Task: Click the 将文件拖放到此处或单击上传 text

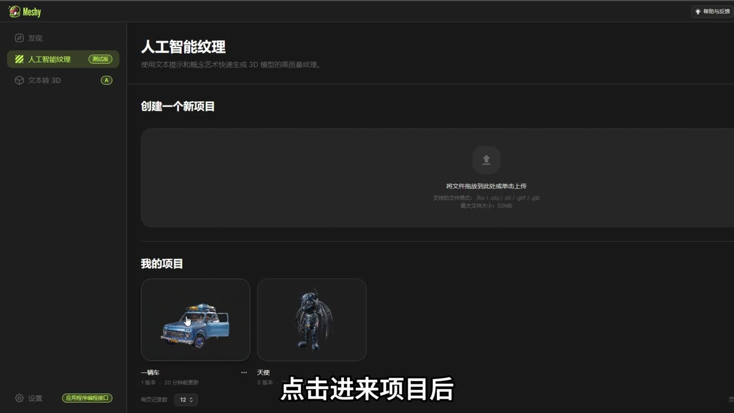Action: click(x=486, y=186)
